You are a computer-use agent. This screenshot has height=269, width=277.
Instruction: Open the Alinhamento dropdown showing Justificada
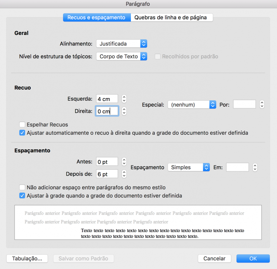coord(122,44)
